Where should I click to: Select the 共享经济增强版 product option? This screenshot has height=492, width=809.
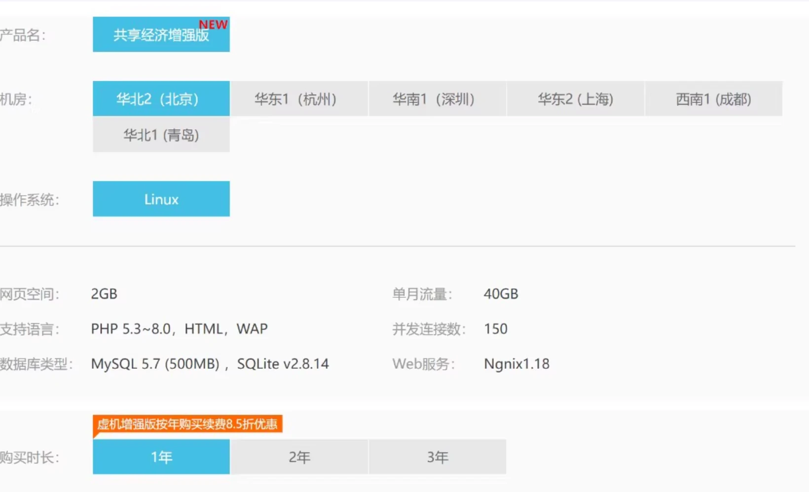(161, 35)
